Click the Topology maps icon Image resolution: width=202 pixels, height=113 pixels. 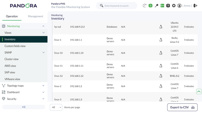tap(4, 86)
